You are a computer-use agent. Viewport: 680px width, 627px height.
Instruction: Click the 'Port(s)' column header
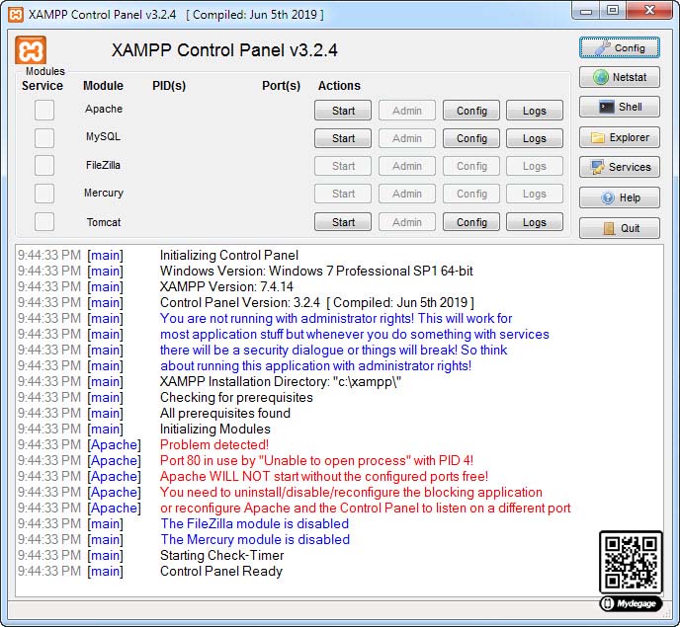coord(281,86)
